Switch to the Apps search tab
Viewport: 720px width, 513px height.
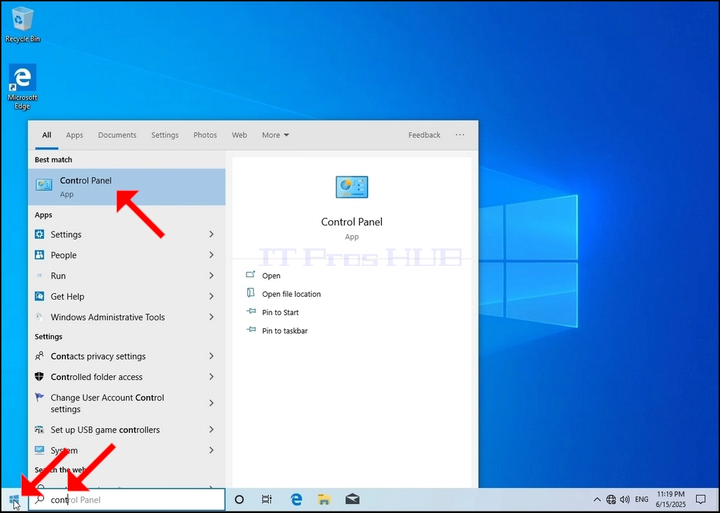pos(74,135)
